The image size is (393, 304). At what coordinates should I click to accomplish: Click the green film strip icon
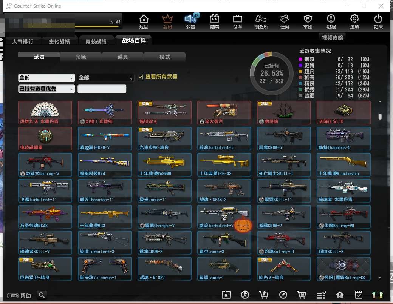coord(378,295)
